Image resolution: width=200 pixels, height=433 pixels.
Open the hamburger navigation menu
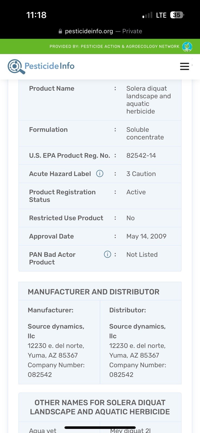(185, 66)
